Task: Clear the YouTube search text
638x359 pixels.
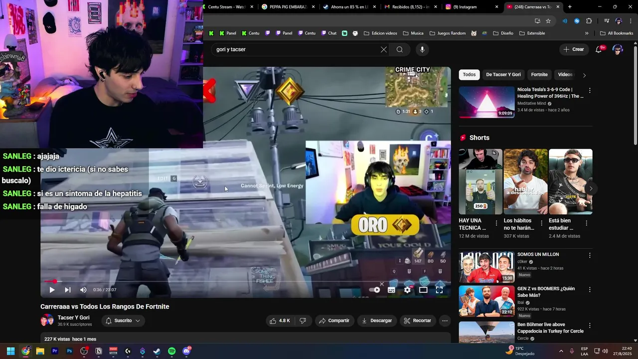Action: [x=384, y=49]
